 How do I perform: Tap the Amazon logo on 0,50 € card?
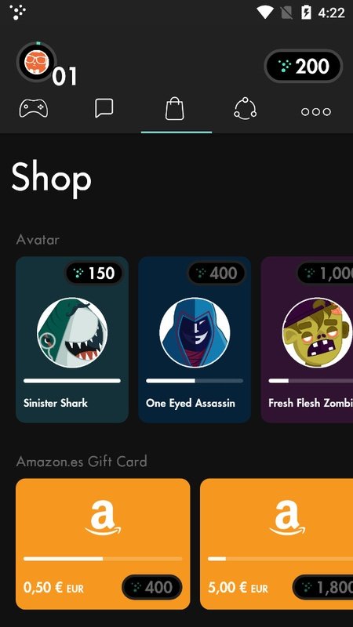pyautogui.click(x=103, y=518)
